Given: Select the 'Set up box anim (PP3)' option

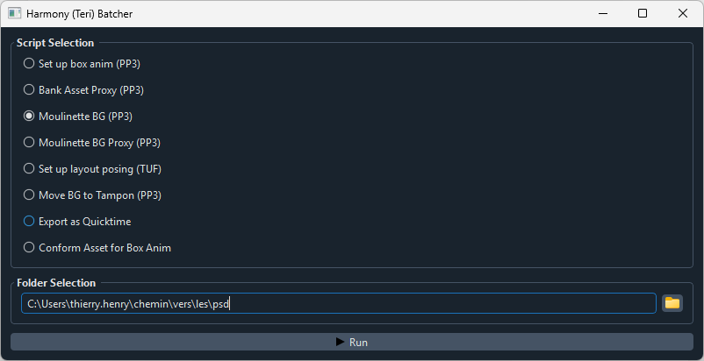Looking at the screenshot, I should pyautogui.click(x=29, y=64).
